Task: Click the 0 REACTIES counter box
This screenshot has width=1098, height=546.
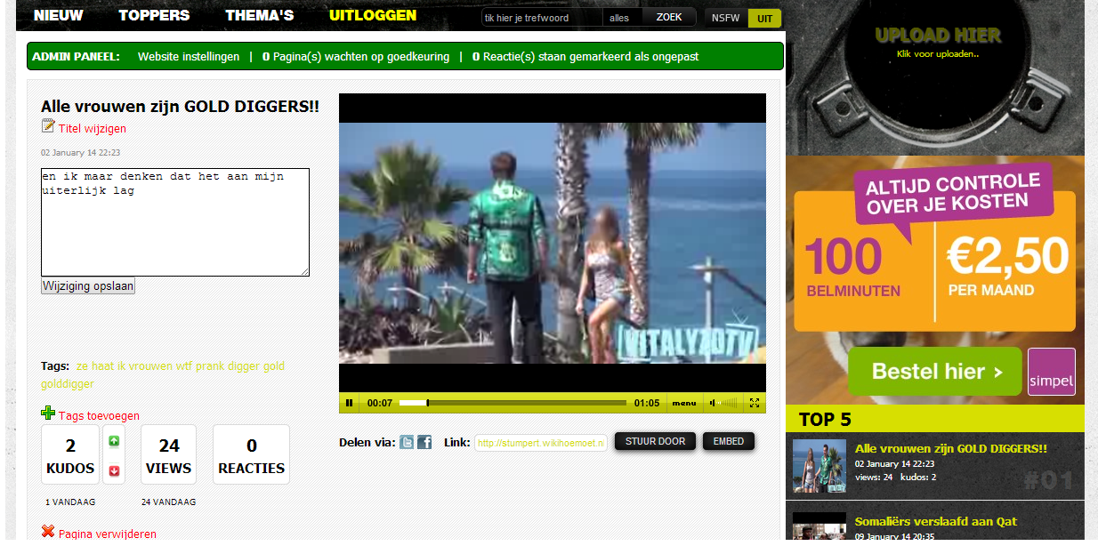Action: [251, 454]
